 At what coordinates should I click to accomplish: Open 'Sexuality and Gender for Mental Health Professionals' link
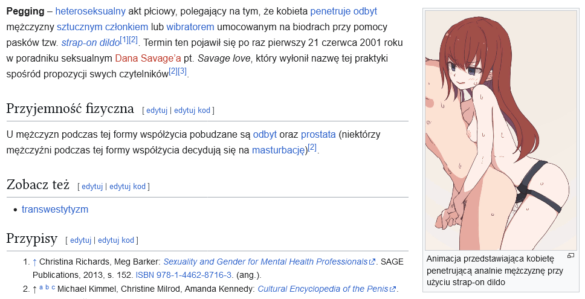(x=265, y=262)
